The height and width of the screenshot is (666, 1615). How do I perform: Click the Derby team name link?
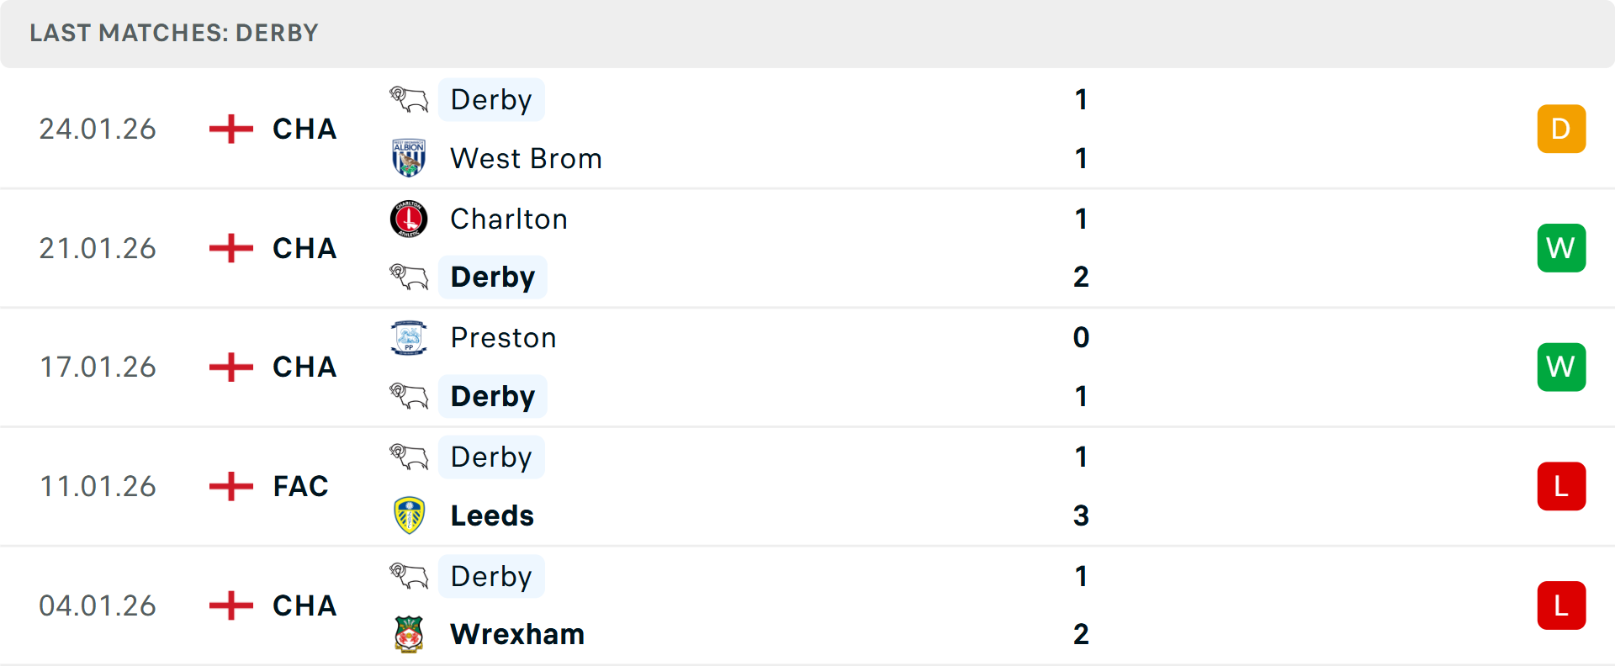pos(492,98)
